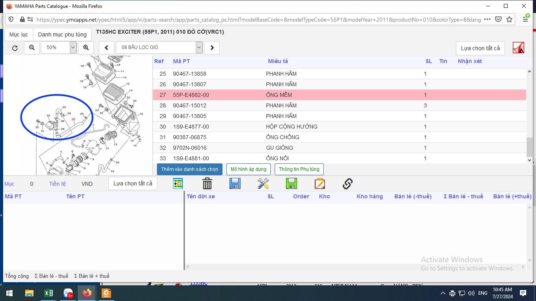Go to previous diagram section arrow
The width and height of the screenshot is (536, 301).
pos(106,47)
